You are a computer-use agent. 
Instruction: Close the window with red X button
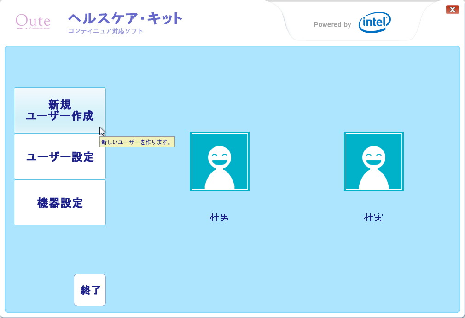tap(452, 10)
